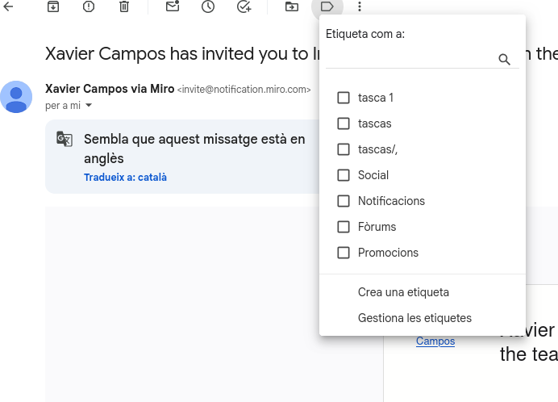Open the three-dot more options menu
The image size is (558, 402).
360,6
